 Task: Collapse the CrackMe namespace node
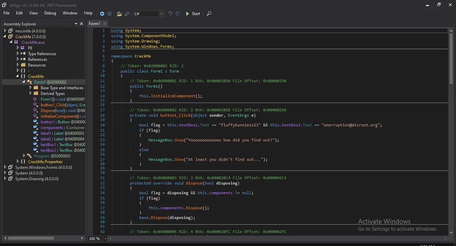click(x=17, y=76)
